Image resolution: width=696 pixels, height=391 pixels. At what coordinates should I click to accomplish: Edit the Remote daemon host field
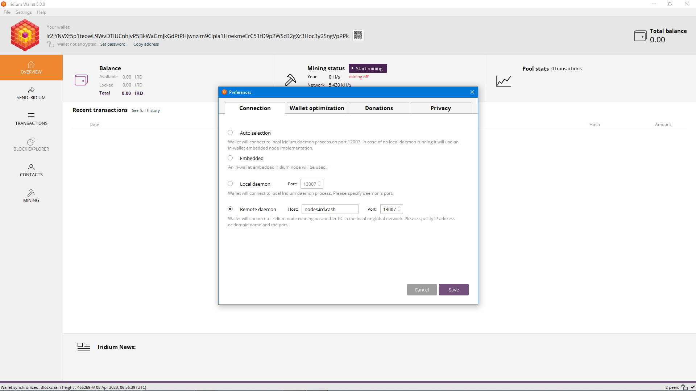point(330,209)
